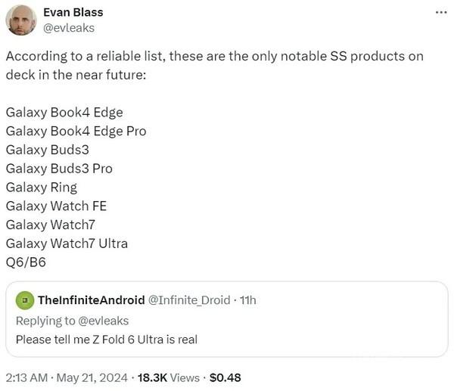454x391 pixels.
Task: Open the Evan Blass display name
Action: (73, 12)
